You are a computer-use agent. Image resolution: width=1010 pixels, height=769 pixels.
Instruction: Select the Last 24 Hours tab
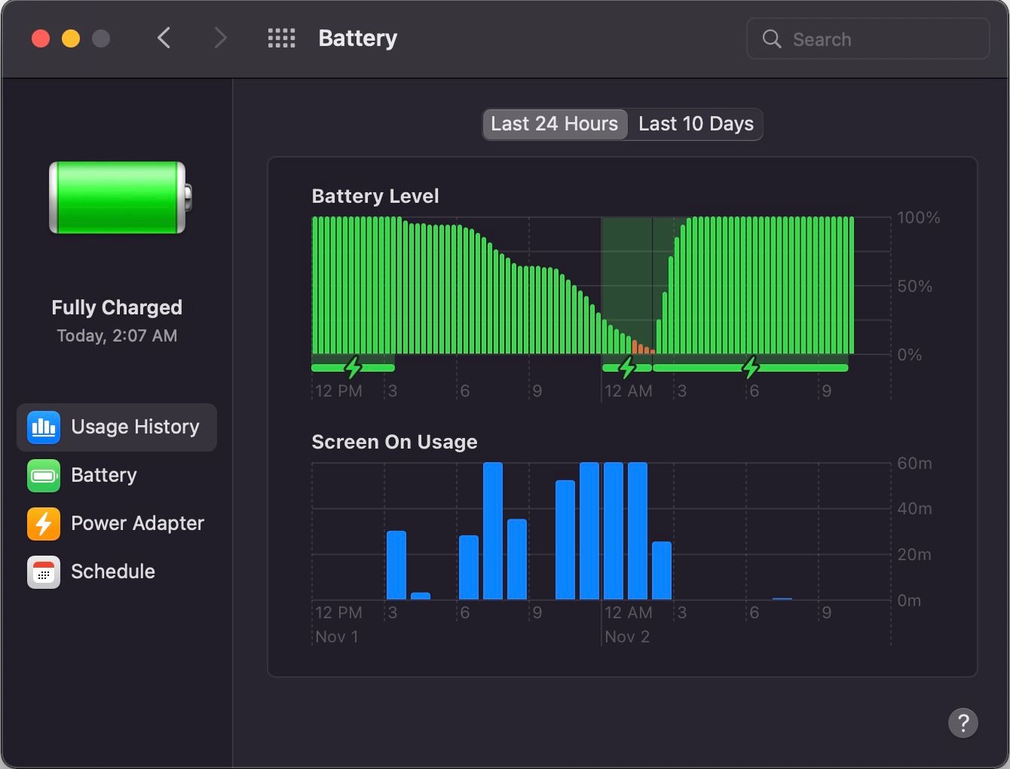(554, 124)
